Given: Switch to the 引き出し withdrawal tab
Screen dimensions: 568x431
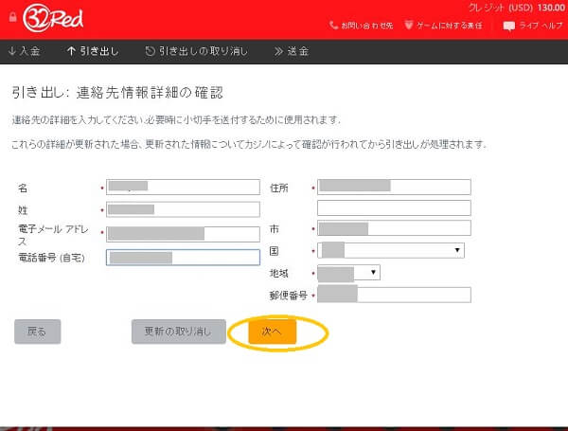Looking at the screenshot, I should 93,51.
